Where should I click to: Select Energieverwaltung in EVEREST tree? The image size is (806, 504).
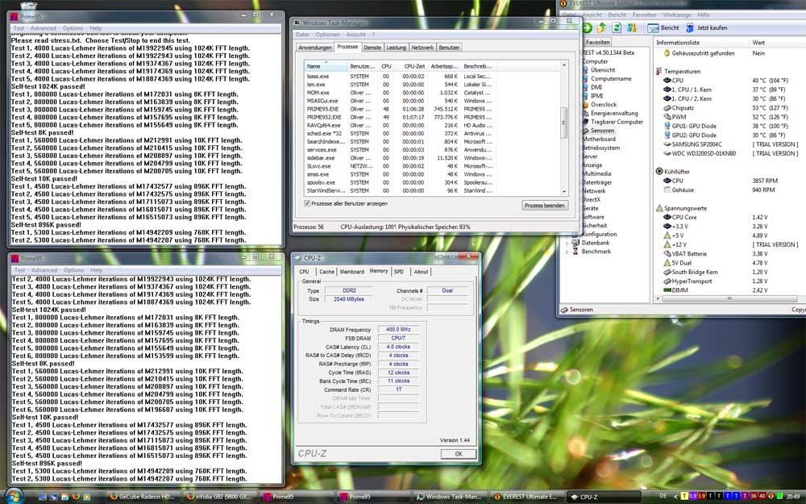point(614,113)
